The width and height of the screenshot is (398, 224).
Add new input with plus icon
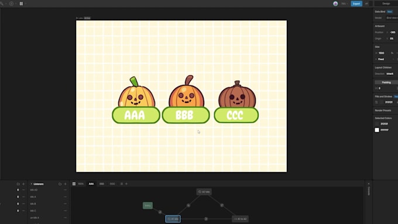[23, 184]
